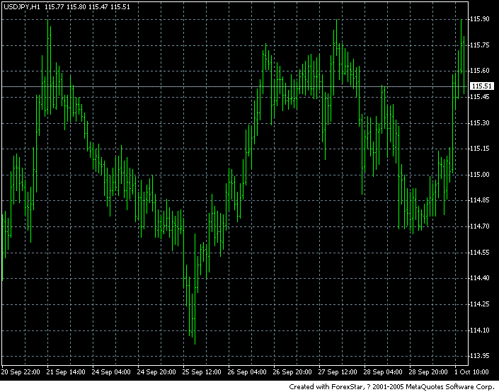Click the 114.10 price axis label
The width and height of the screenshot is (499, 392).
[x=480, y=330]
